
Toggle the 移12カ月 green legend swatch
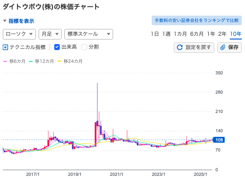click(x=31, y=62)
